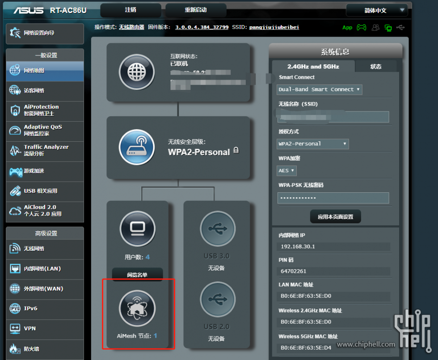Open Adaptive QoS gauge icon
This screenshot has height=360, width=438.
point(15,130)
